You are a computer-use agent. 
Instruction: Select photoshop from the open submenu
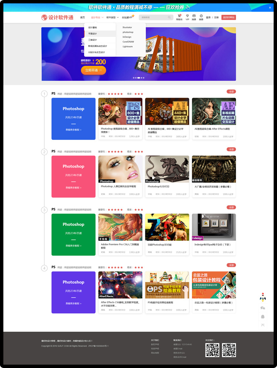(x=128, y=32)
